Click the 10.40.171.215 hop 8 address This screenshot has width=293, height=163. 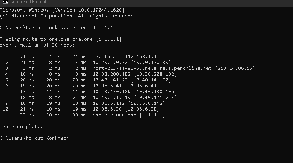(x=112, y=98)
